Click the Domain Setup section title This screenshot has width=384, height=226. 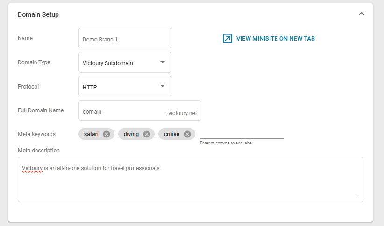38,14
